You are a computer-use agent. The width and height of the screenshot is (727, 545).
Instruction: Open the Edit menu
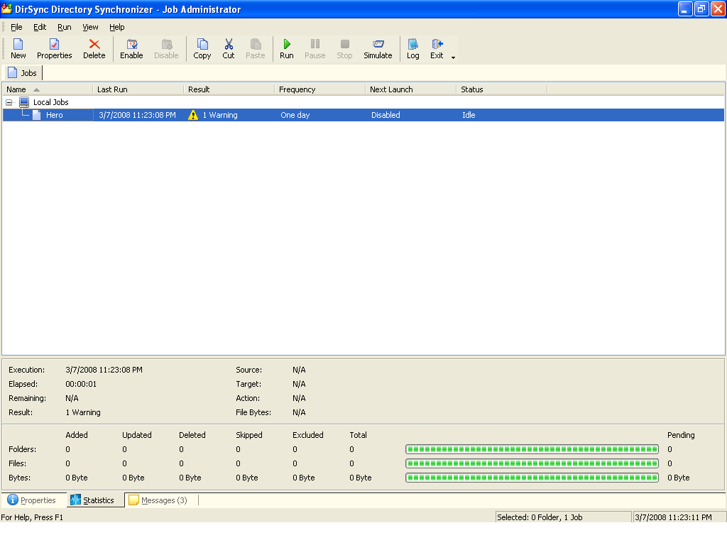pyautogui.click(x=40, y=27)
